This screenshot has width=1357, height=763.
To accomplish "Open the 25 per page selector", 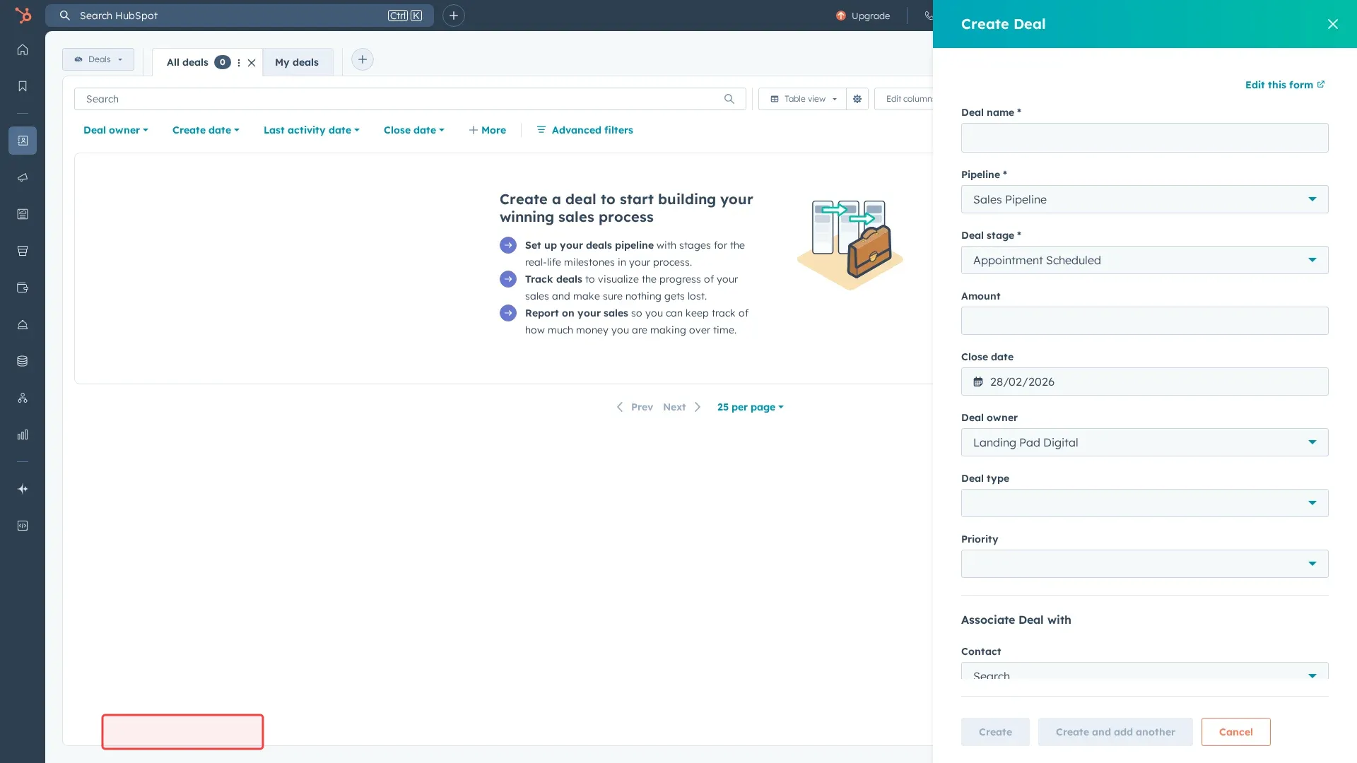I will pyautogui.click(x=750, y=407).
